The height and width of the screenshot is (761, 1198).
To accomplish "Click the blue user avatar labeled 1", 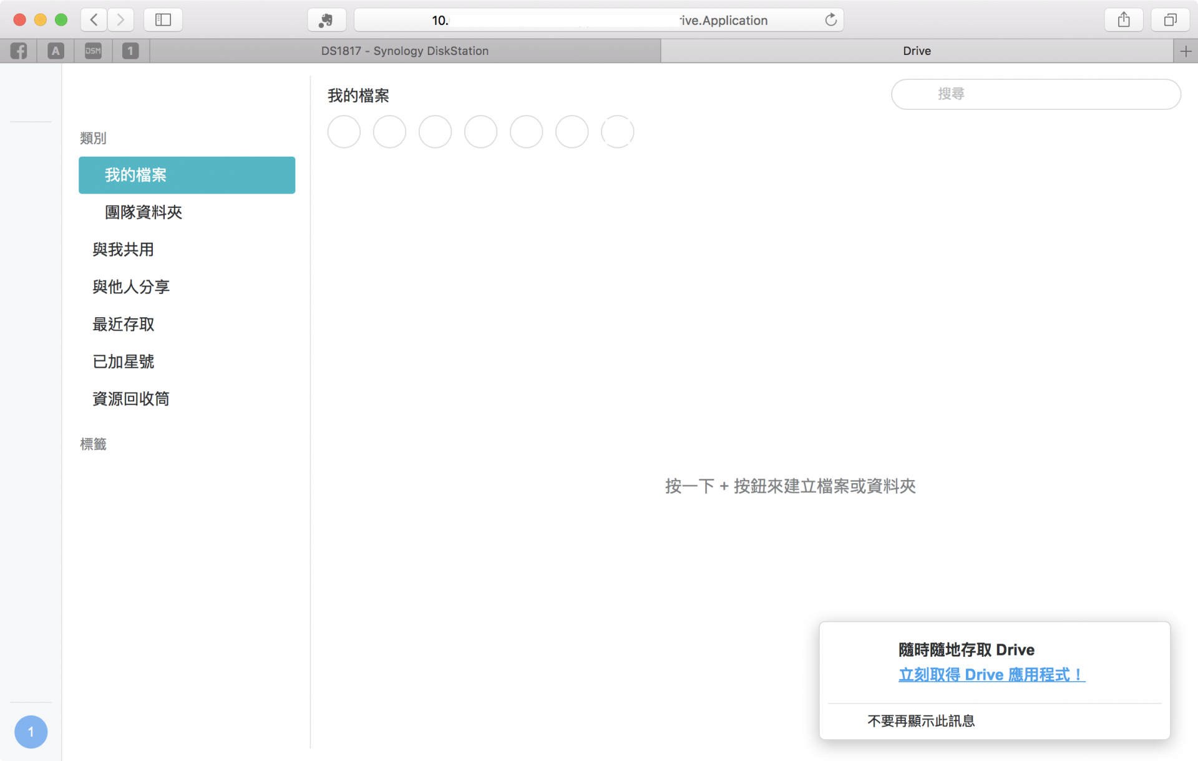I will tap(31, 732).
